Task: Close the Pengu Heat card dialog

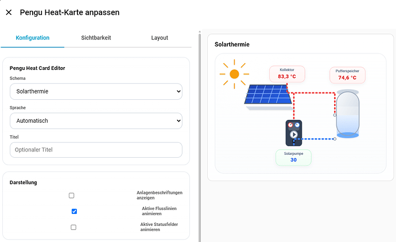Action: (x=9, y=12)
